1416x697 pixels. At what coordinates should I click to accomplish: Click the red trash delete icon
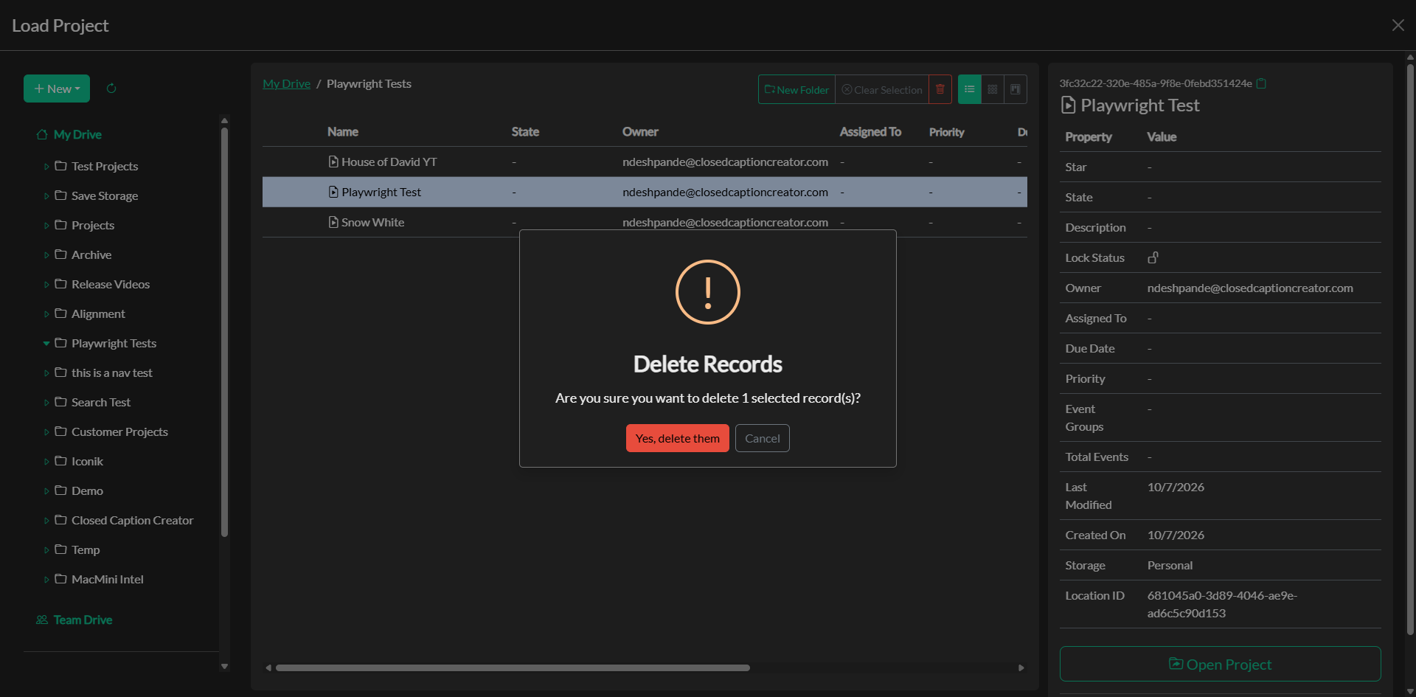tap(940, 89)
